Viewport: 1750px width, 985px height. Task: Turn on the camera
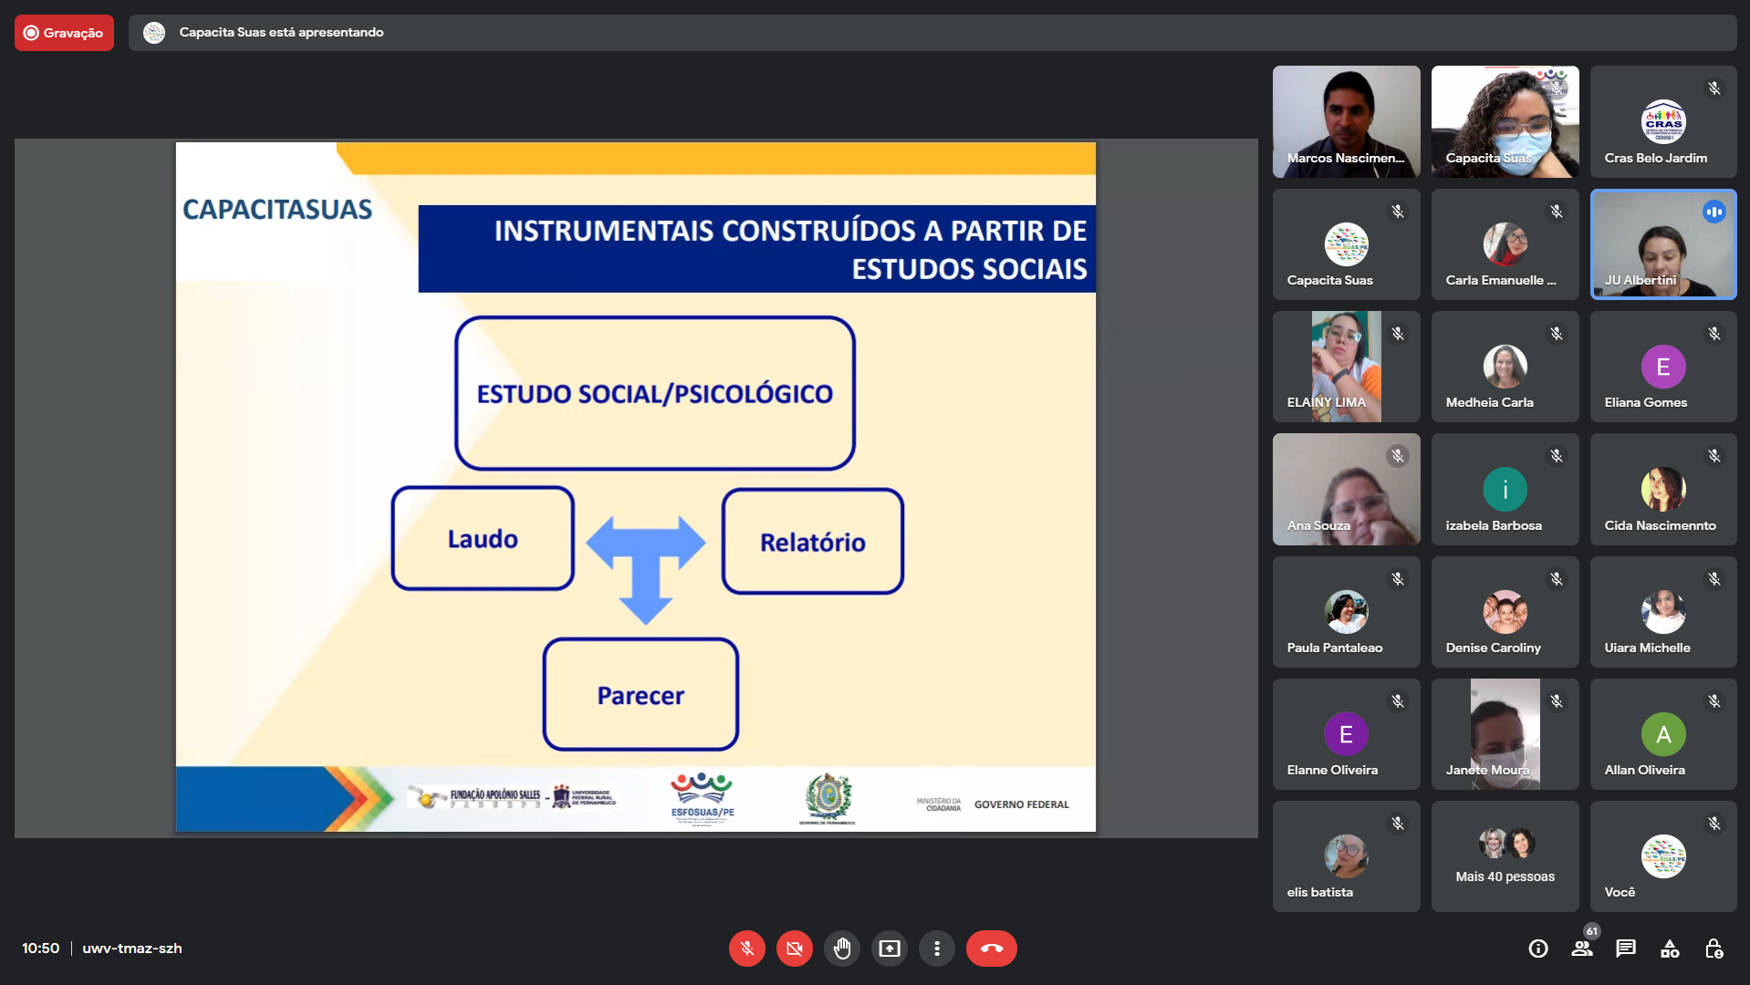point(794,949)
